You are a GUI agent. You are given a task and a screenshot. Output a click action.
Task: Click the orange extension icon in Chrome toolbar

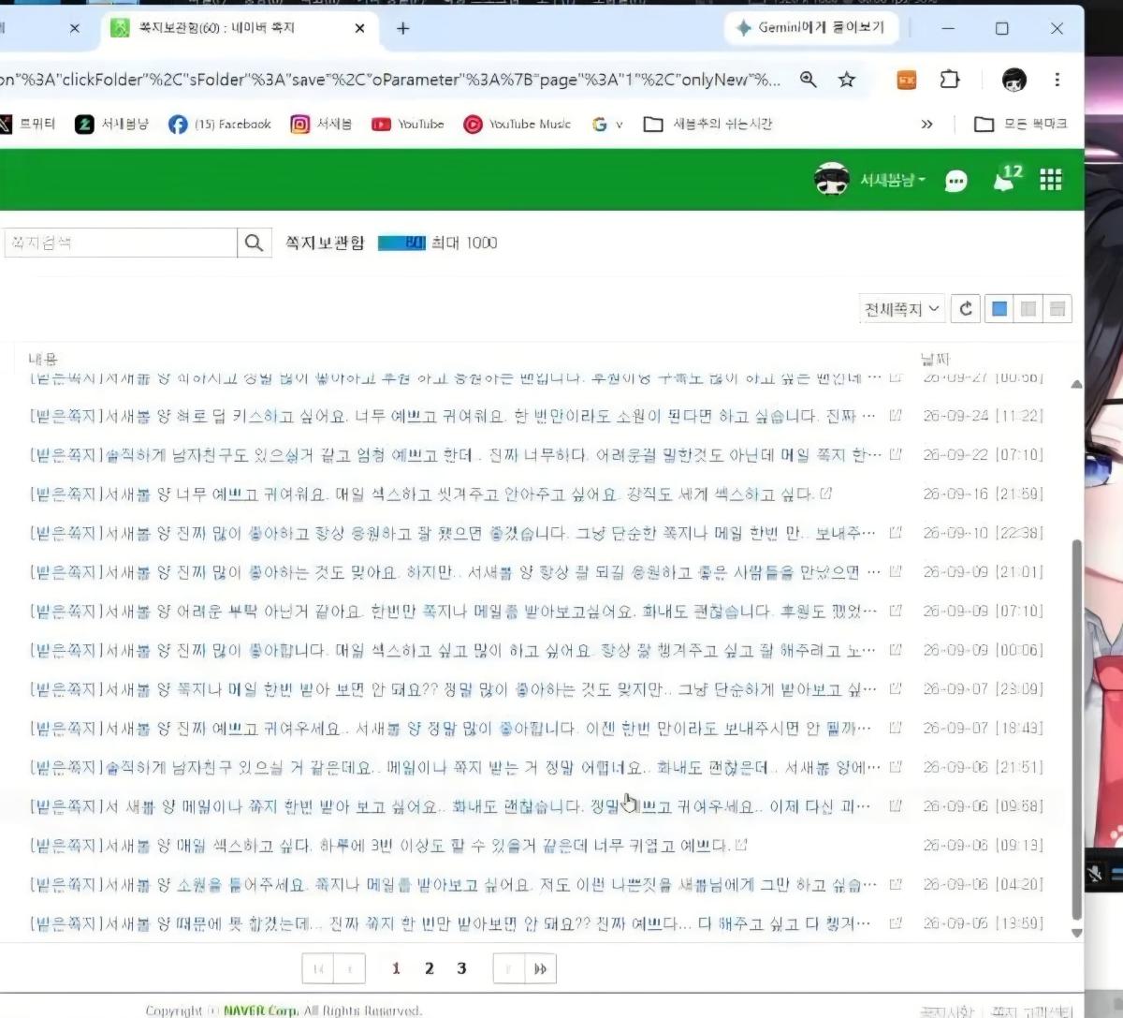907,81
